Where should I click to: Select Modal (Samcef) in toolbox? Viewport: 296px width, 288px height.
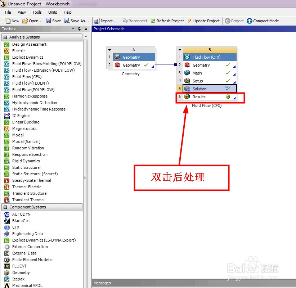(x=26, y=141)
